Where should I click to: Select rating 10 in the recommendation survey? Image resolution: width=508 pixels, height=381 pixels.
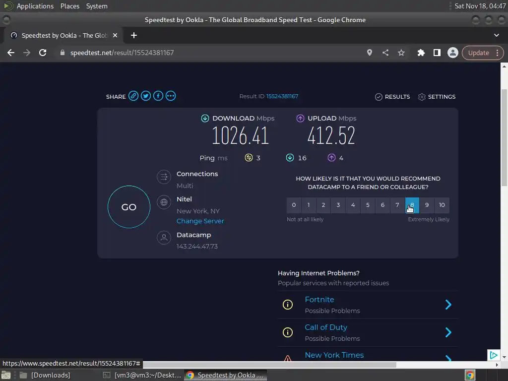(442, 205)
